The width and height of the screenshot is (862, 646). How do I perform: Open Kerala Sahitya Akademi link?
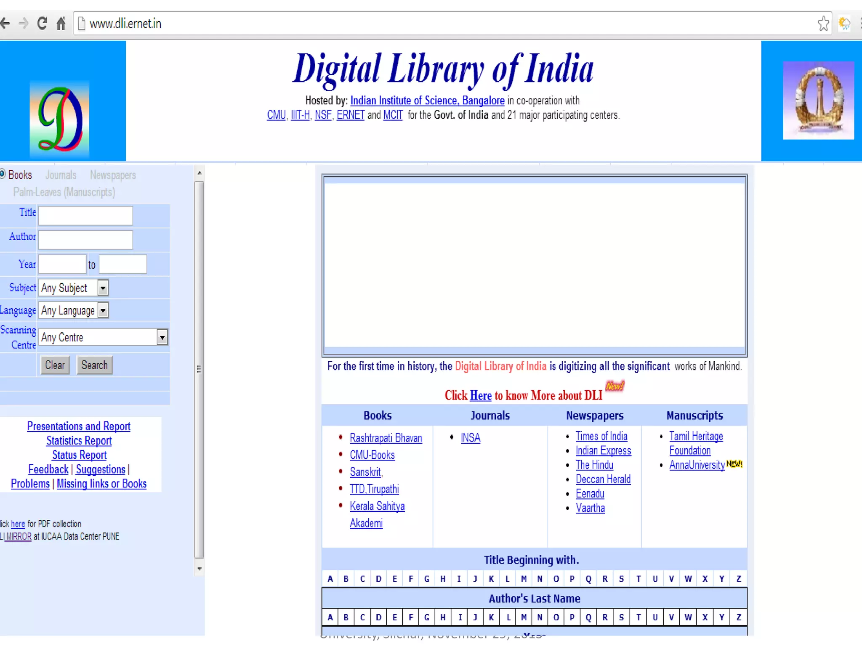[x=377, y=515]
